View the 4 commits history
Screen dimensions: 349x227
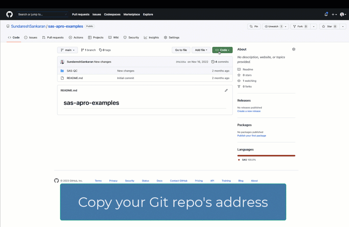coord(220,62)
